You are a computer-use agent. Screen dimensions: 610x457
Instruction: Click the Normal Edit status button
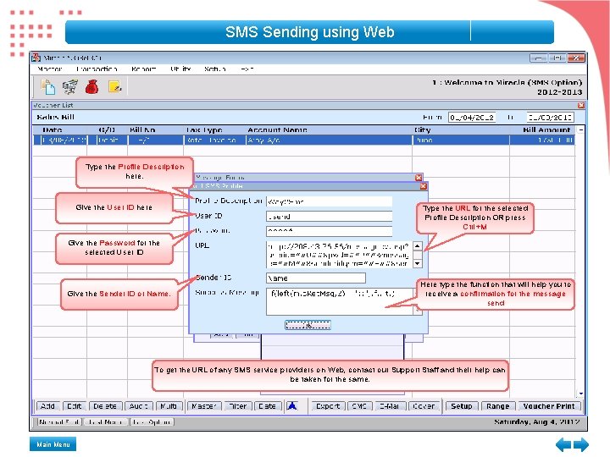coord(59,422)
